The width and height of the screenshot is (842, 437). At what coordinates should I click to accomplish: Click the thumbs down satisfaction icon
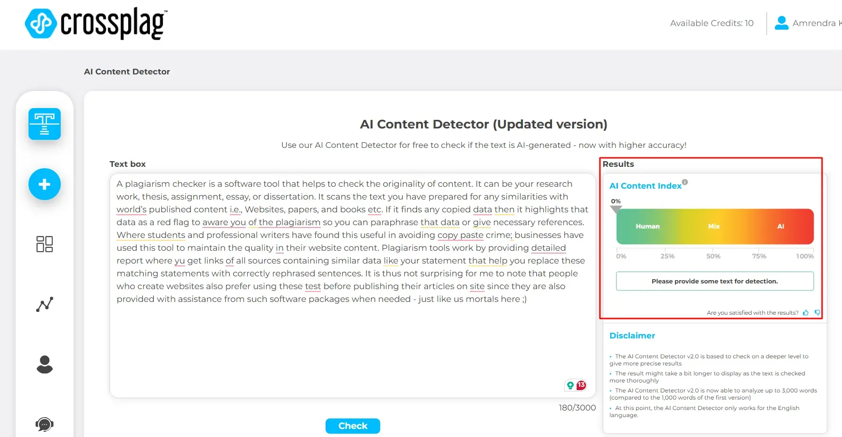pos(817,313)
